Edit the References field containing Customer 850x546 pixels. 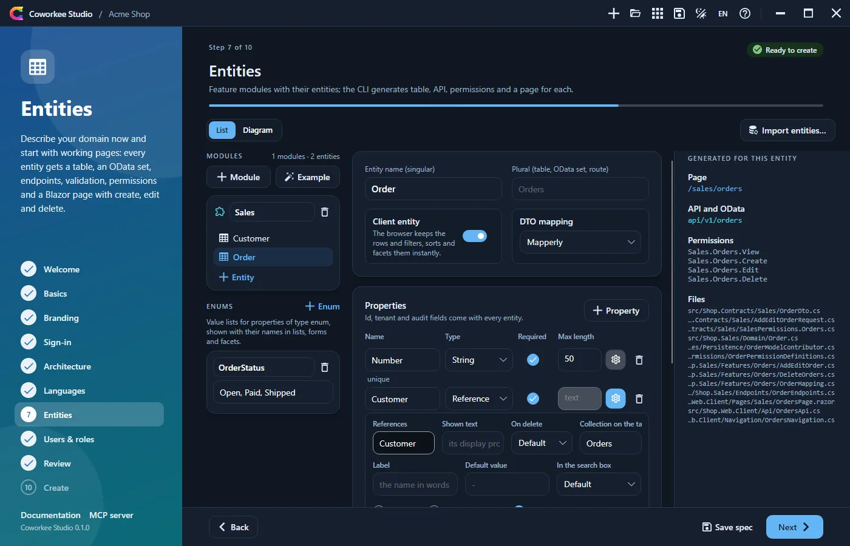tap(404, 443)
